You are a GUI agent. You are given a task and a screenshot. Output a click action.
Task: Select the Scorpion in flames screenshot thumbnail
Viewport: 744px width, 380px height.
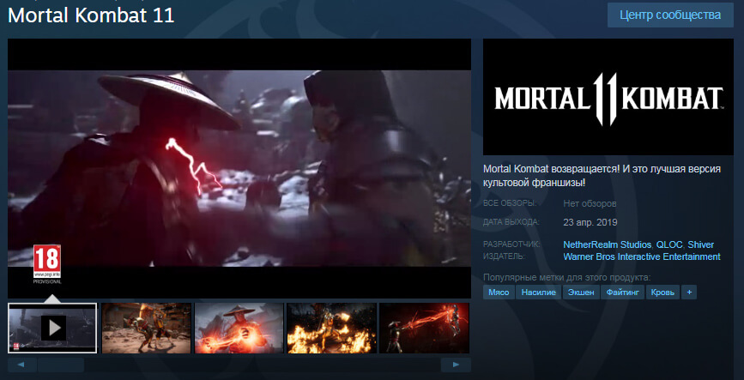pyautogui.click(x=332, y=329)
